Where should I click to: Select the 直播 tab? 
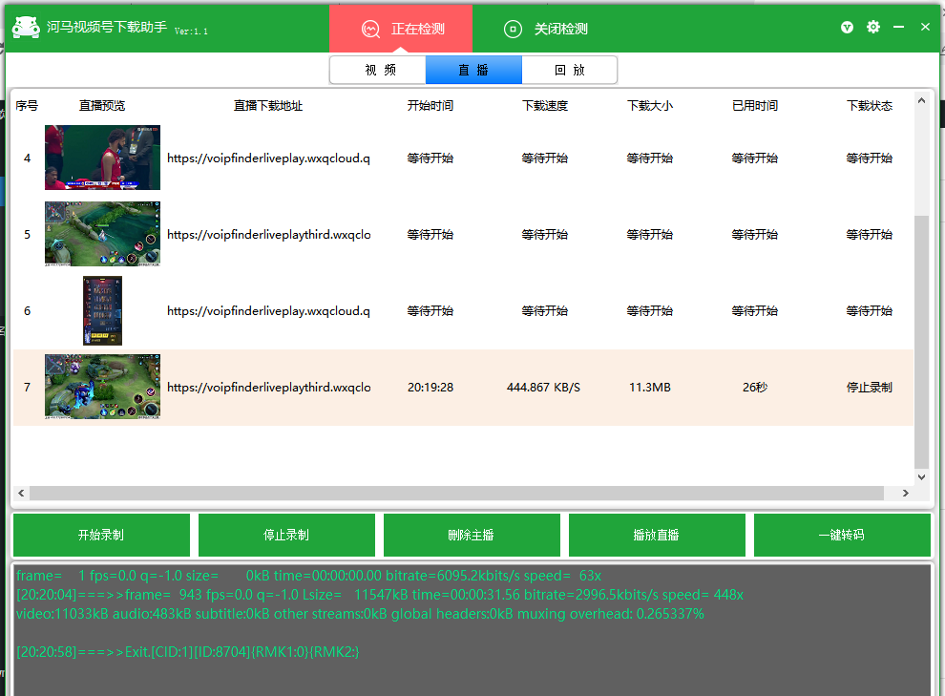473,70
